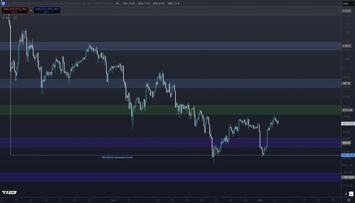Collapse the 13 indicators legend chevron
The width and height of the screenshot is (355, 203).
[x=4, y=18]
